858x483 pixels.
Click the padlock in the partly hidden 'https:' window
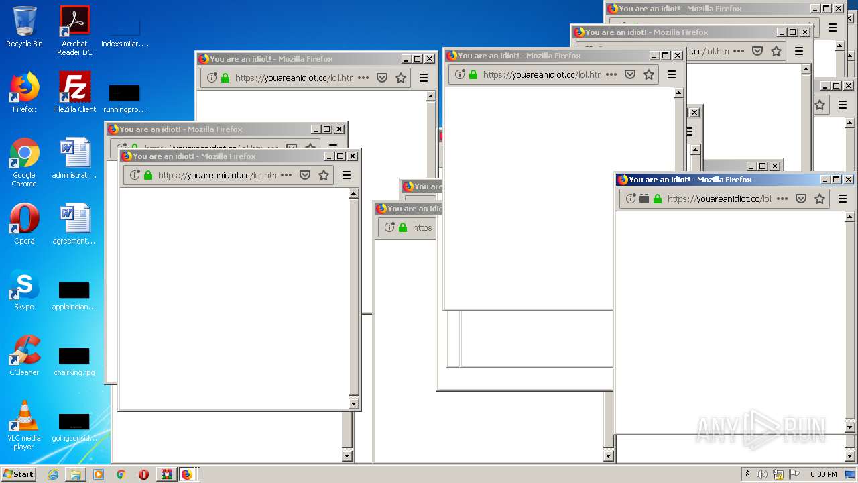coord(403,227)
